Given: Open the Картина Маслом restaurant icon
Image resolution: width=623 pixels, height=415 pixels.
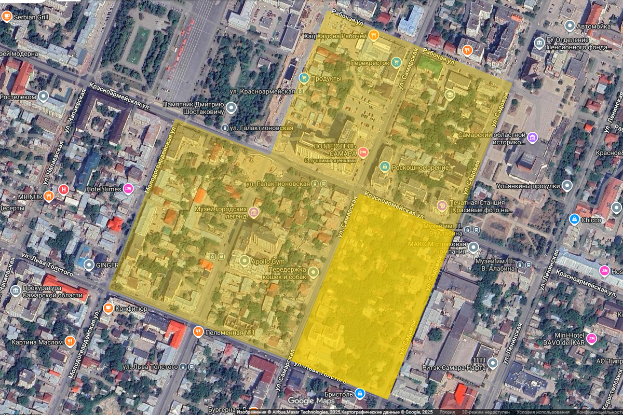Looking at the screenshot, I should click(x=70, y=341).
